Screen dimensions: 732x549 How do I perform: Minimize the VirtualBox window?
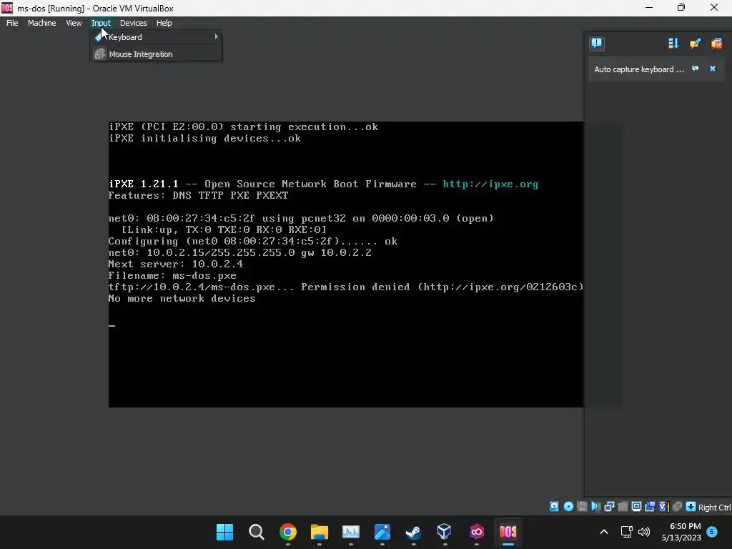pyautogui.click(x=649, y=8)
